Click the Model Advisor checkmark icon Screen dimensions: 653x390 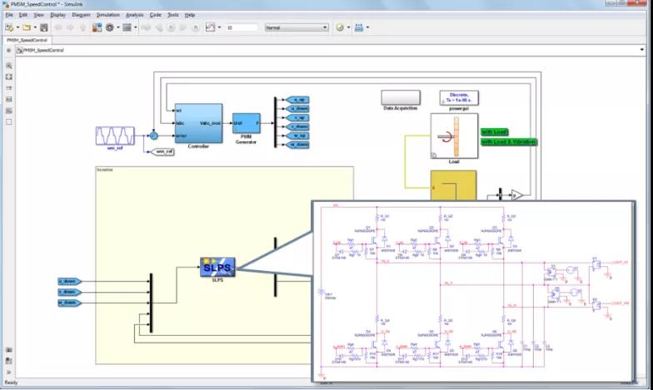coord(340,27)
